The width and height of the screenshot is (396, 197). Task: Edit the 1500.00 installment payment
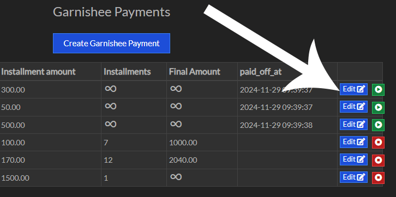pyautogui.click(x=353, y=177)
